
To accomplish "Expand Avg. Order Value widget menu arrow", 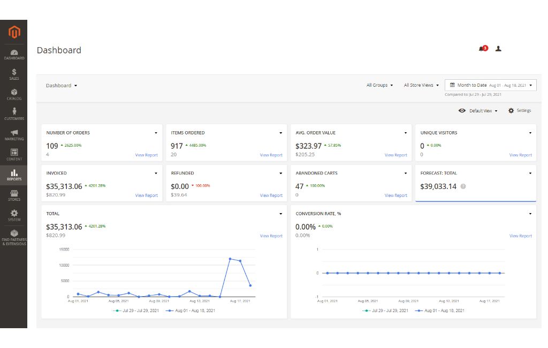I will [x=406, y=133].
